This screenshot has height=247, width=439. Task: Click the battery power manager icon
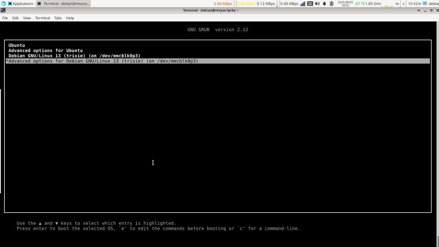tap(332, 4)
